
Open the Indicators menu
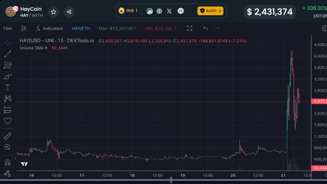tap(49, 28)
